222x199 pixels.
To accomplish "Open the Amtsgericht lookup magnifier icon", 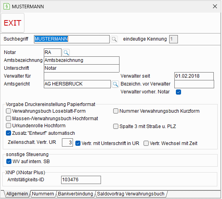I will (115, 84).
